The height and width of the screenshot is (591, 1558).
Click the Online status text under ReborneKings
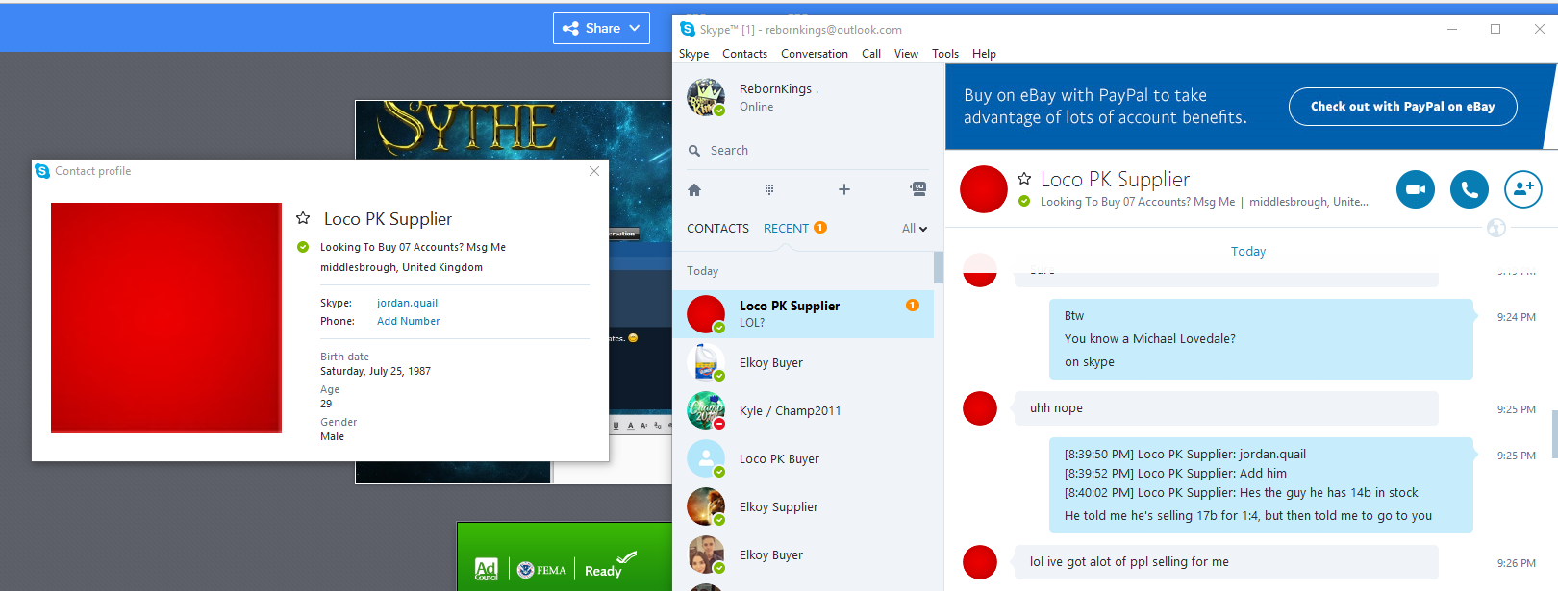pos(756,107)
